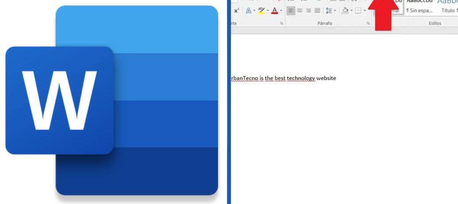Open the font group dialog launcher
The image size is (458, 204).
(282, 23)
